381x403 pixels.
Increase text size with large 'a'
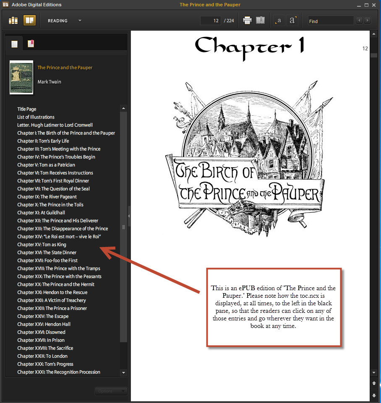[x=292, y=21]
